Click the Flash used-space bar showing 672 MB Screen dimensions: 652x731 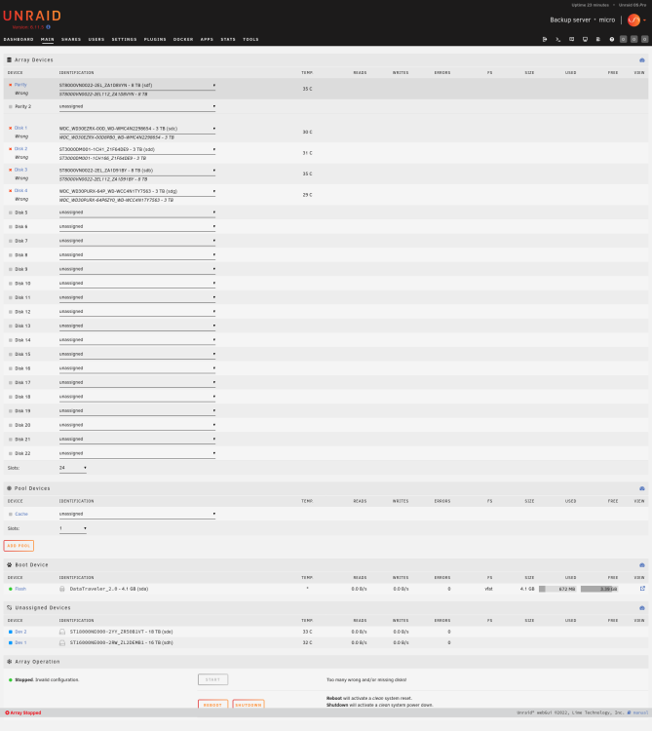[557, 589]
